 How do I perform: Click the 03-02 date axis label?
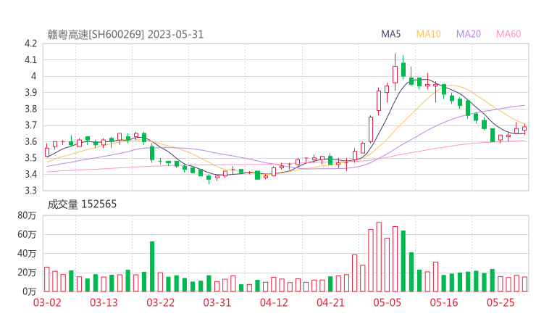click(x=47, y=302)
